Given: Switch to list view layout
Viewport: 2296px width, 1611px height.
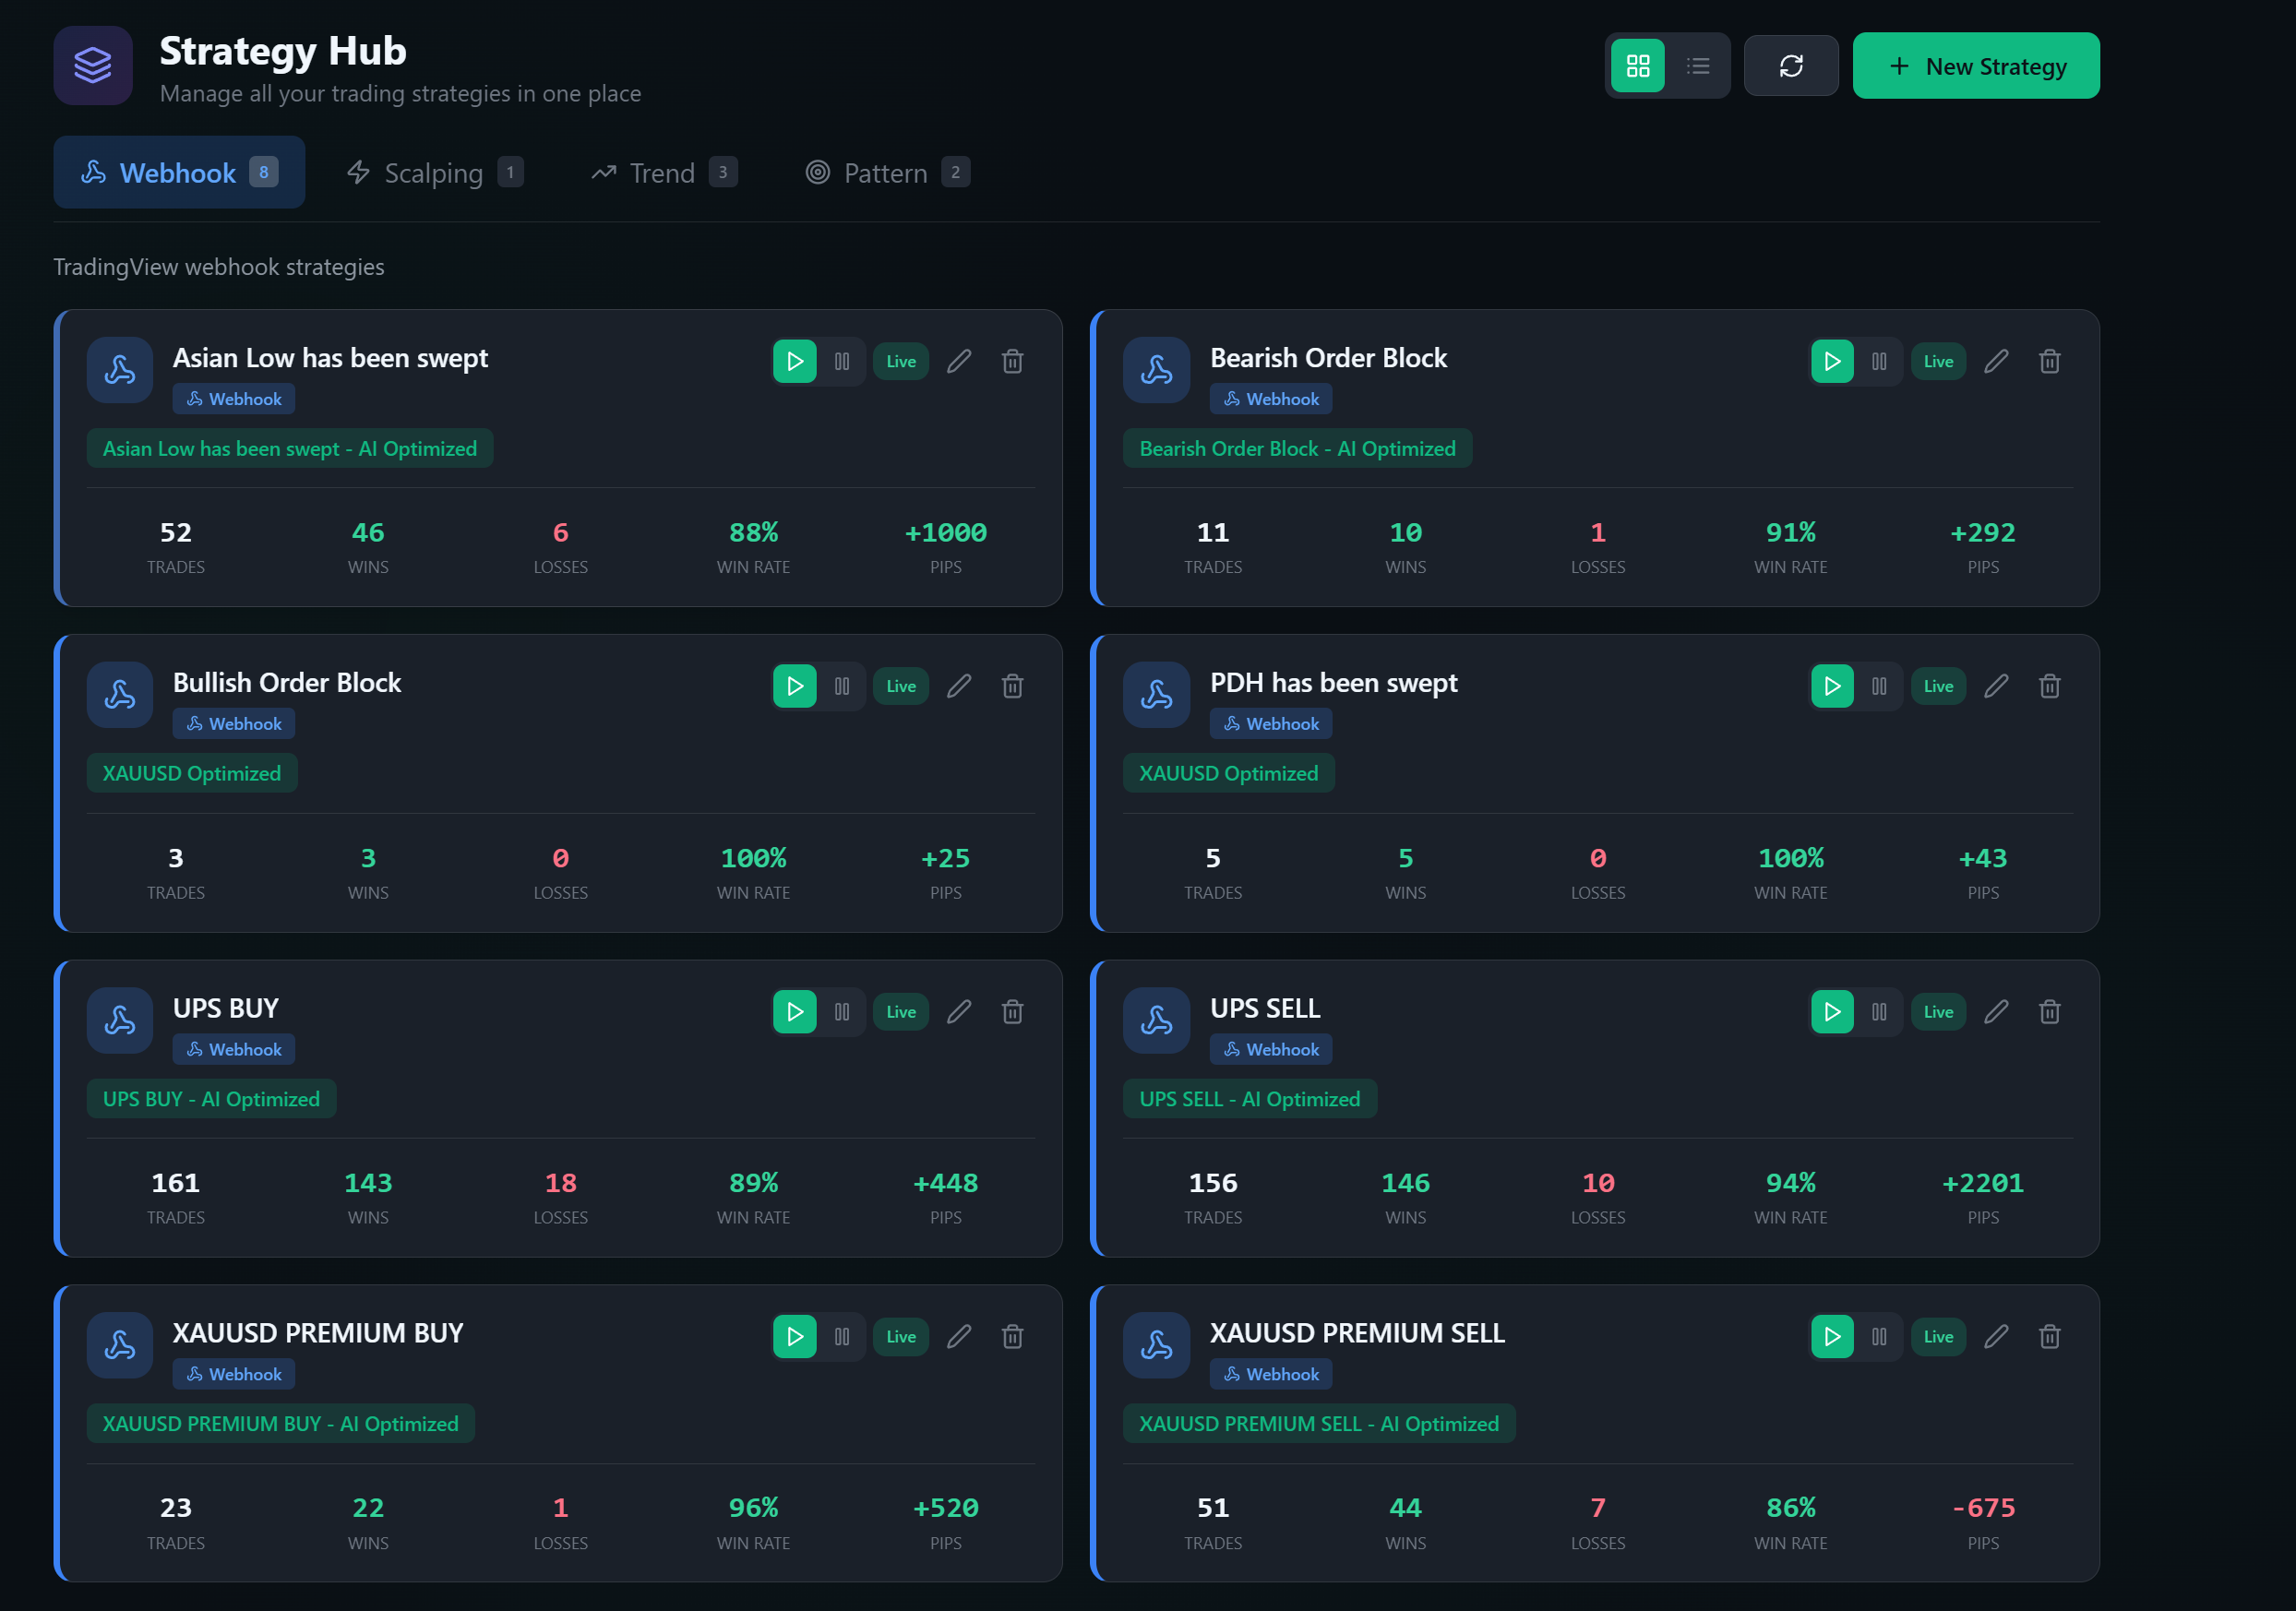Looking at the screenshot, I should [1698, 65].
